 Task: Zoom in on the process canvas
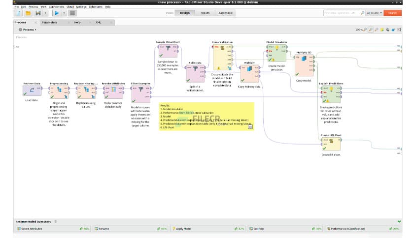[x=376, y=30]
